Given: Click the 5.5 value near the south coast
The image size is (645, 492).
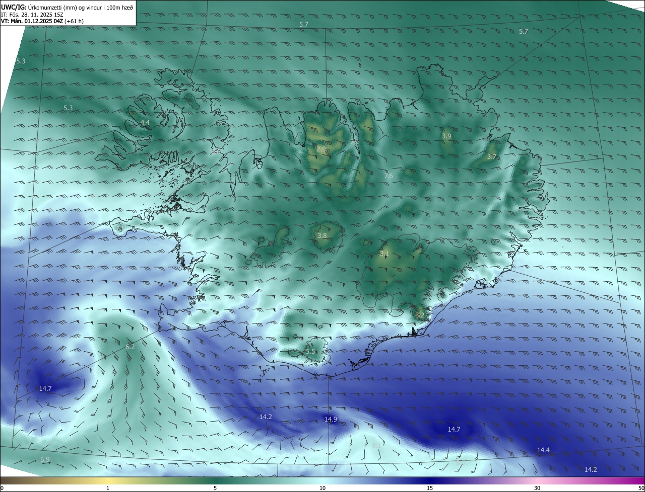Looking at the screenshot, I should click(310, 352).
